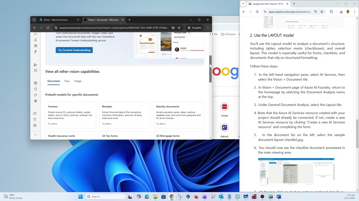Expand the tab search dropdown in the Assignment window
The width and height of the screenshot is (359, 201).
243,4
